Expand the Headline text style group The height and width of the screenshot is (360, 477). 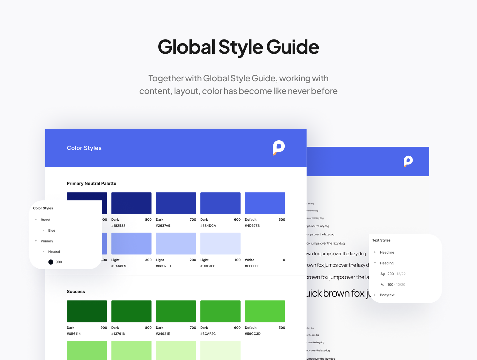click(x=375, y=252)
